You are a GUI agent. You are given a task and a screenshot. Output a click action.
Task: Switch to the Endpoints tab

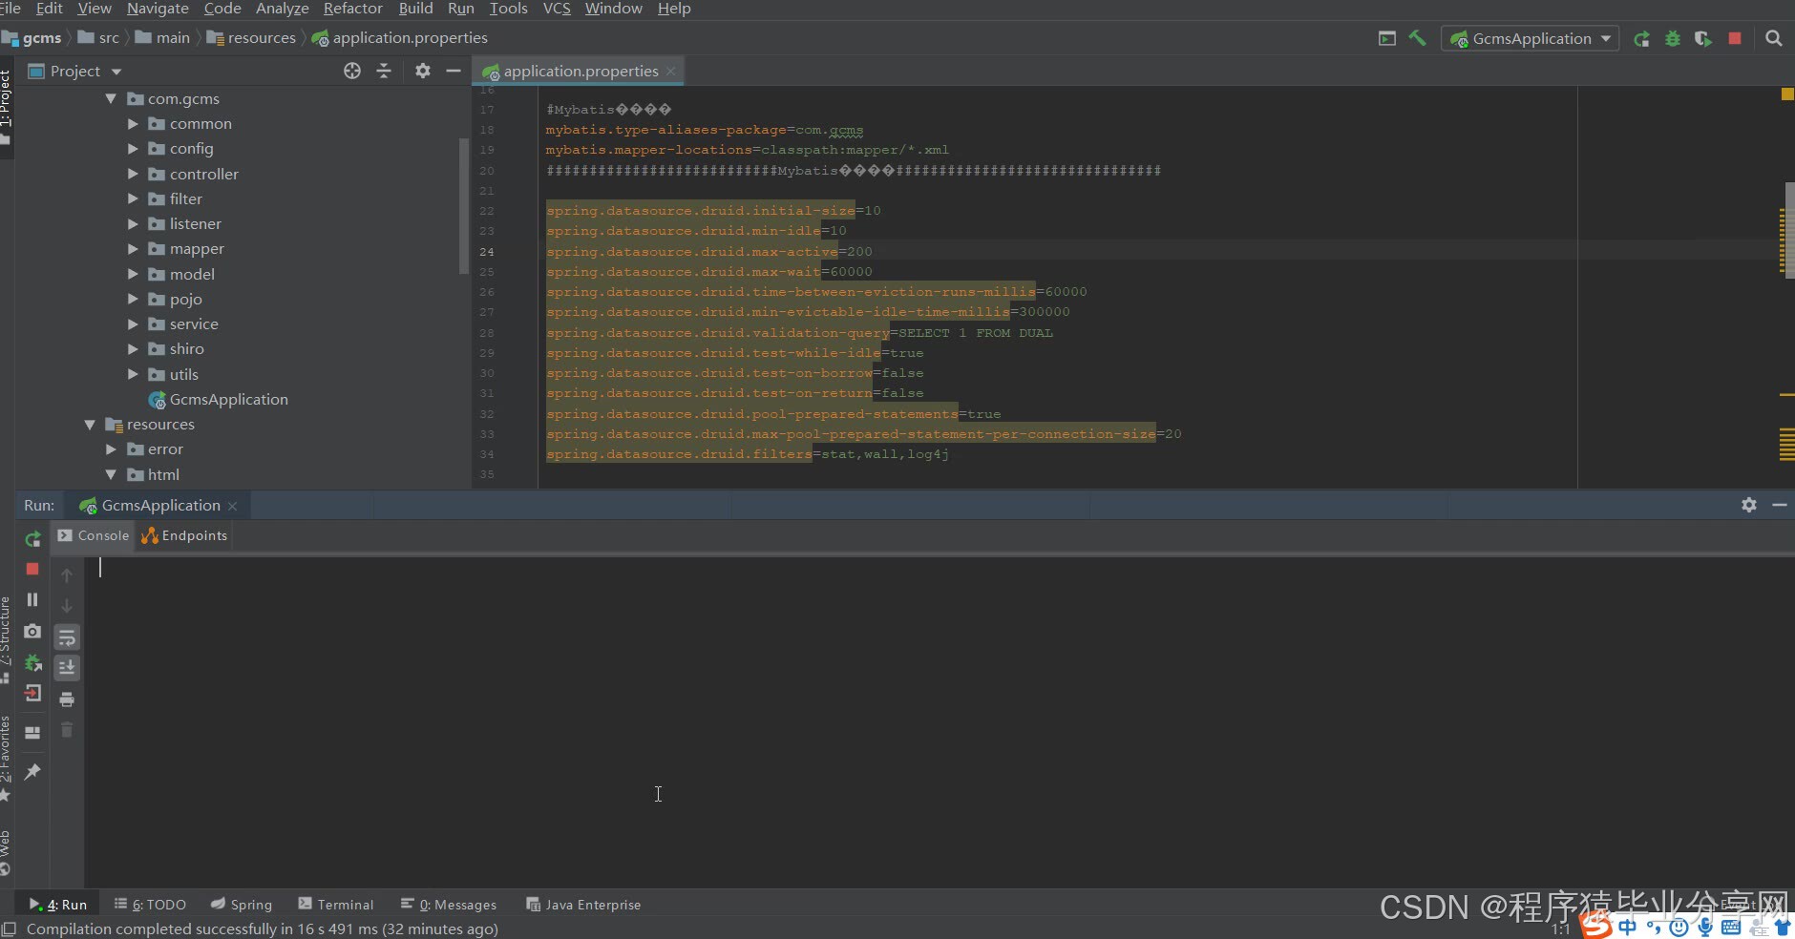pyautogui.click(x=184, y=535)
